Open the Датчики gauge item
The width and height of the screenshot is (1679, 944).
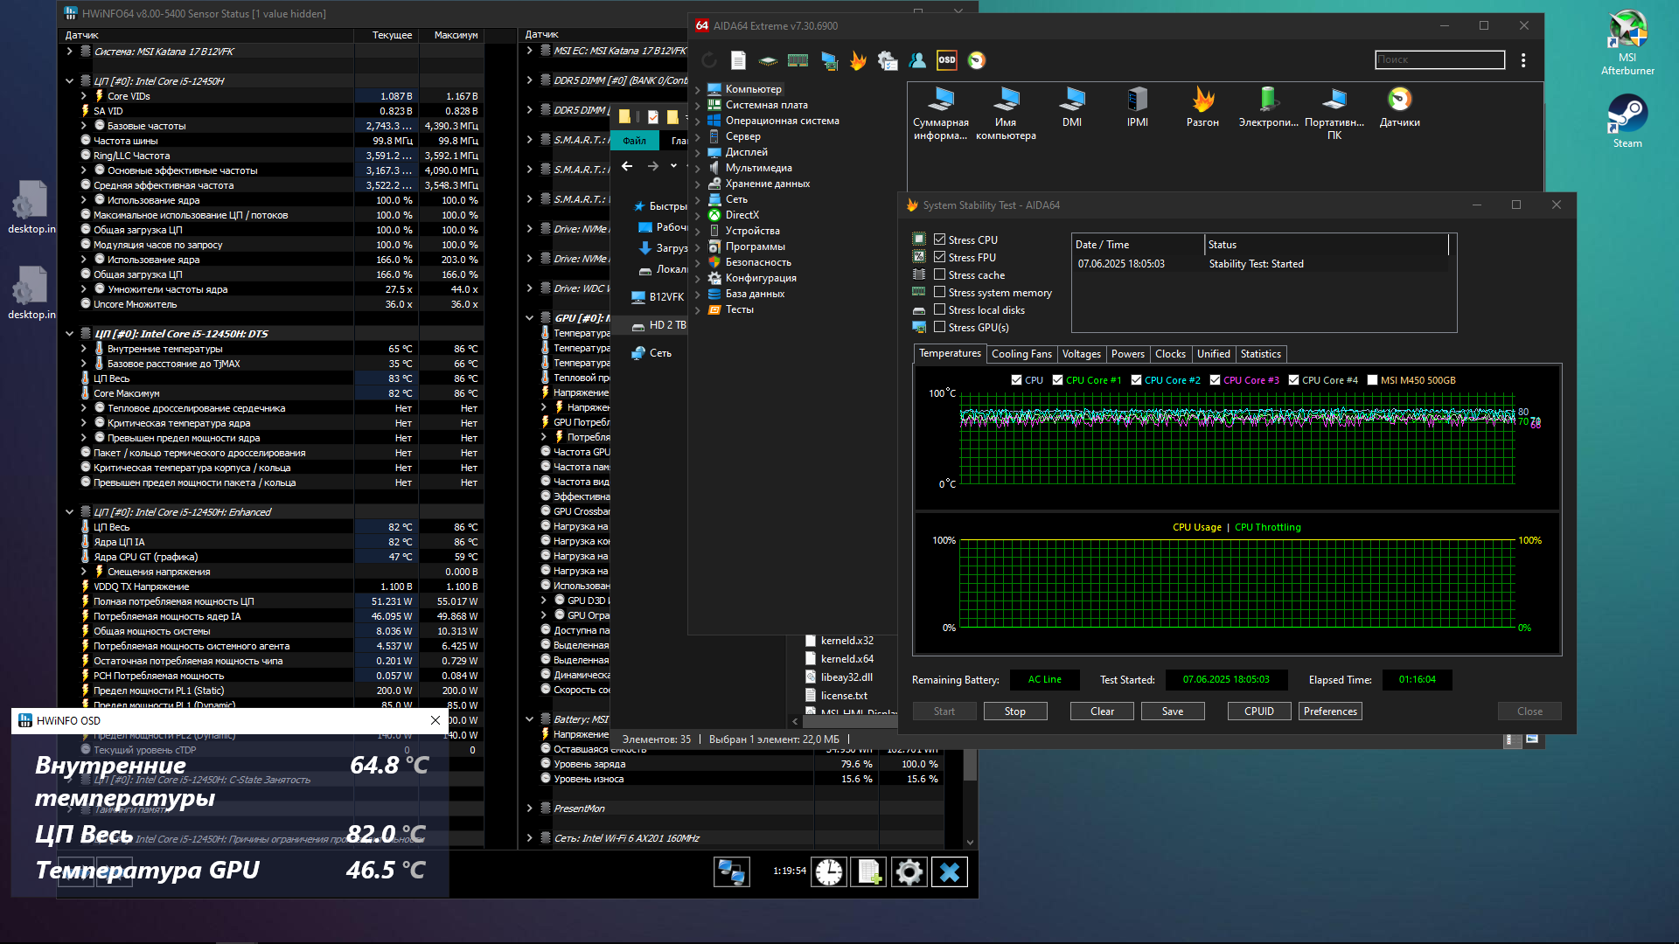click(x=1400, y=108)
